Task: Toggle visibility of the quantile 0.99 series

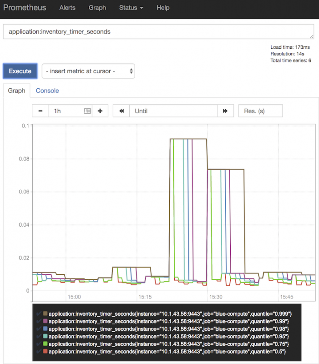Action: (x=38, y=321)
